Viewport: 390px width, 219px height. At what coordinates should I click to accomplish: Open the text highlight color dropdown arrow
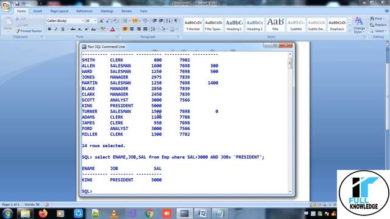click(x=107, y=29)
